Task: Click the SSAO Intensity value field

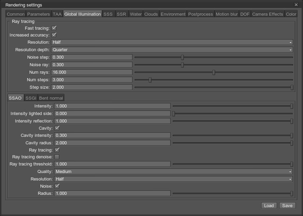Action: point(112,106)
